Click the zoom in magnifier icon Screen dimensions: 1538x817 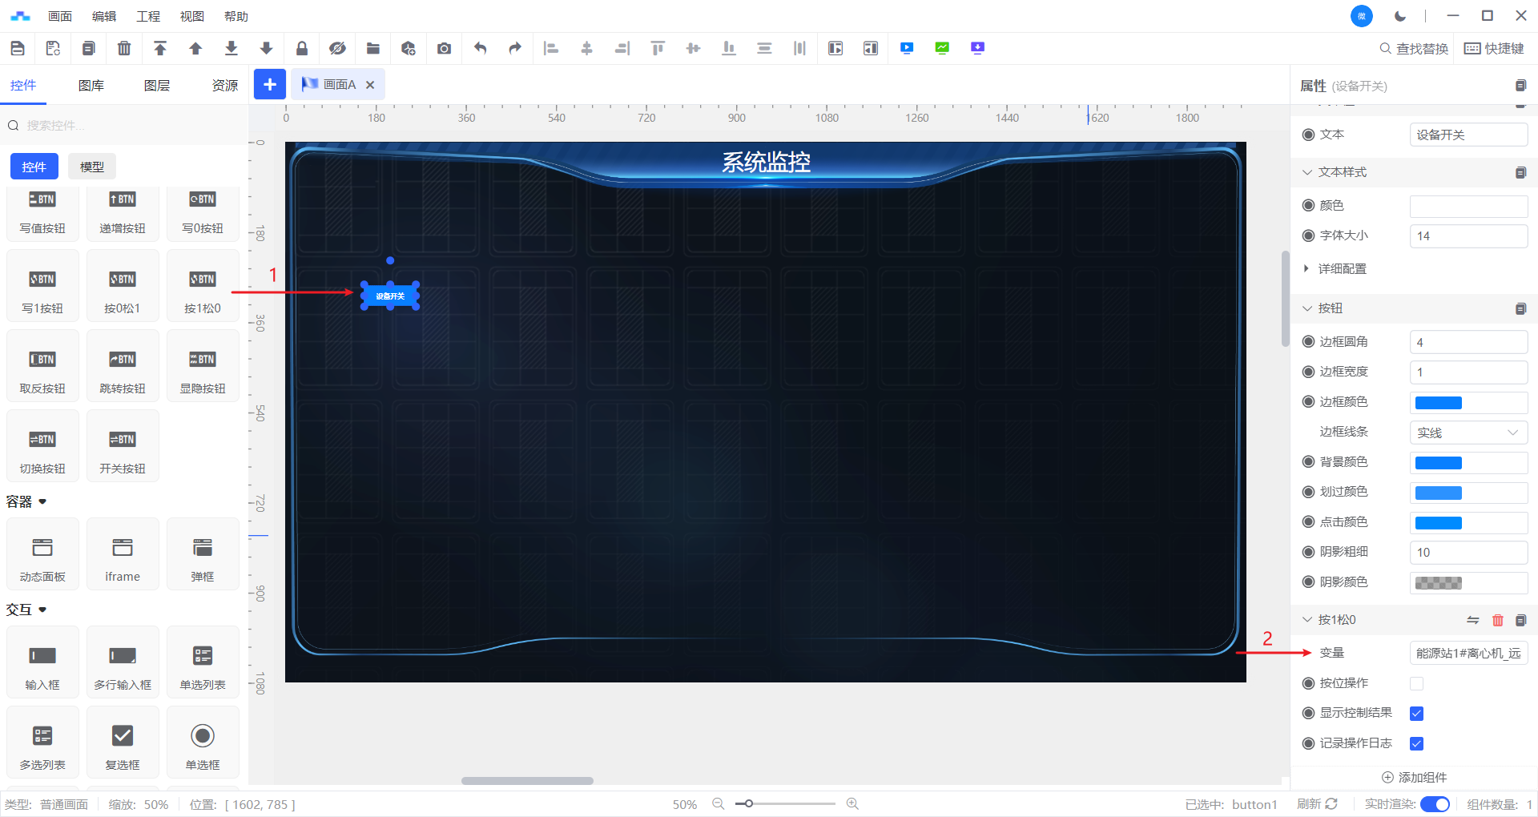(x=852, y=803)
